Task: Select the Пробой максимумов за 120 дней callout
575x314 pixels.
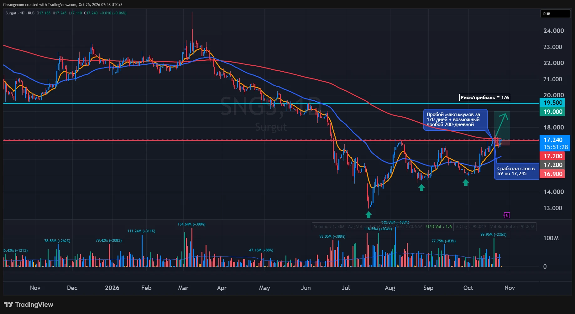Action: 455,119
